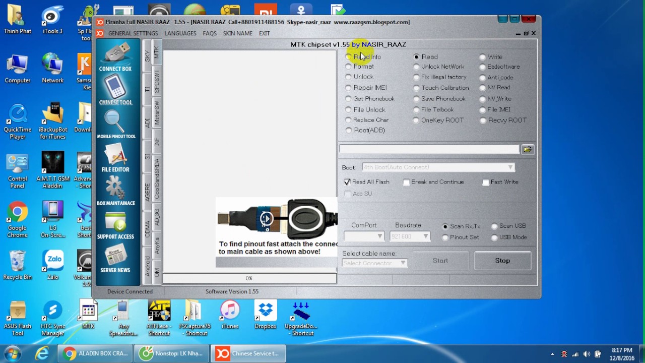Switch to the Android tab
Screen dimensions: 645x363
tap(147, 266)
